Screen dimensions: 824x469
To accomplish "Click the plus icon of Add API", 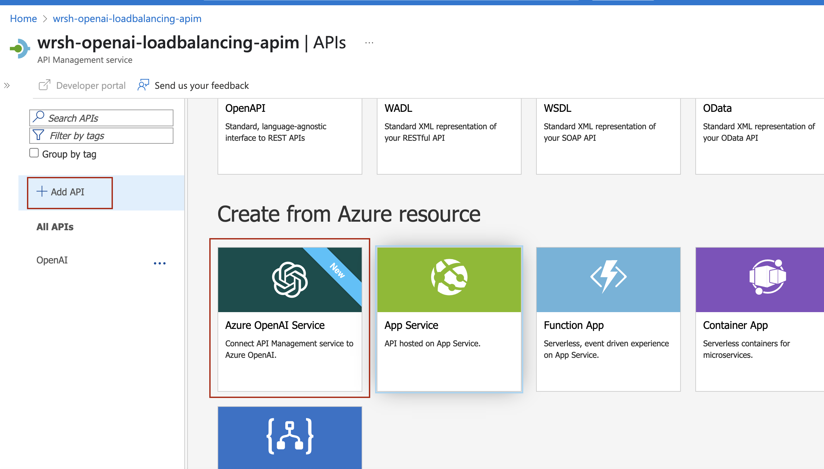I will pos(42,191).
